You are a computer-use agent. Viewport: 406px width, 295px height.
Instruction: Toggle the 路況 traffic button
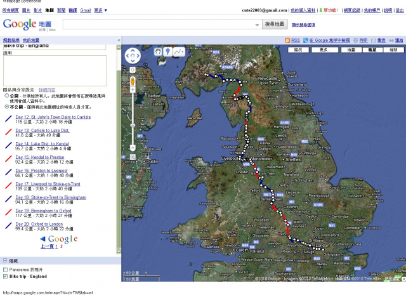(298, 49)
